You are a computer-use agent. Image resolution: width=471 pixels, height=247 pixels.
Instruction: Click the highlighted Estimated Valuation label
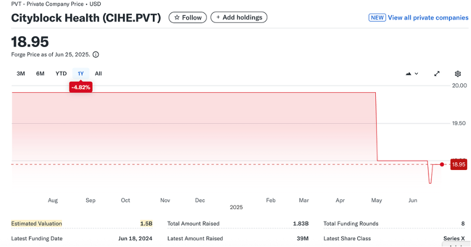tap(37, 224)
